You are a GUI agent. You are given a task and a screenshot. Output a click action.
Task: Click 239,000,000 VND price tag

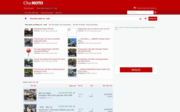tap(65, 107)
